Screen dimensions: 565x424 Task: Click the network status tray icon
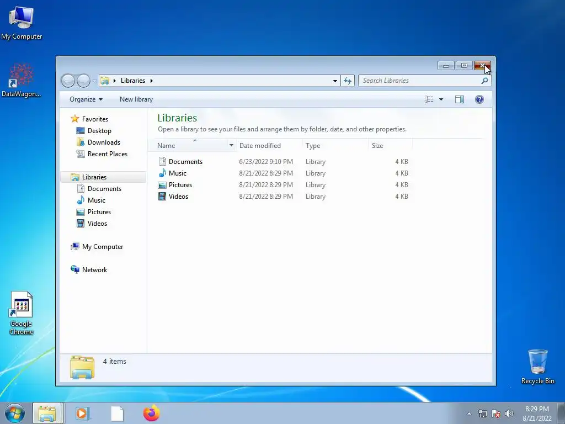(482, 414)
